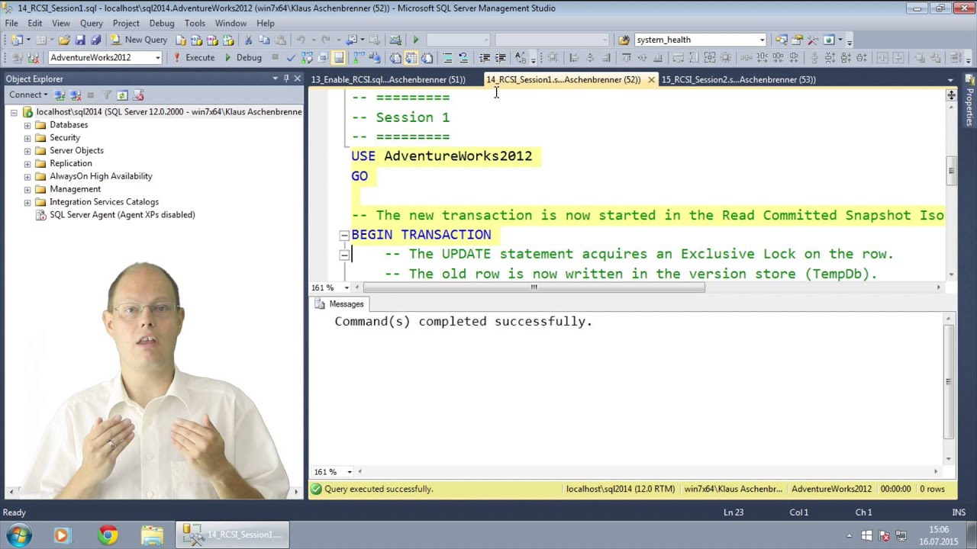The width and height of the screenshot is (977, 549).
Task: Close the 14_RCSI_Session1.sql tab
Action: click(651, 79)
